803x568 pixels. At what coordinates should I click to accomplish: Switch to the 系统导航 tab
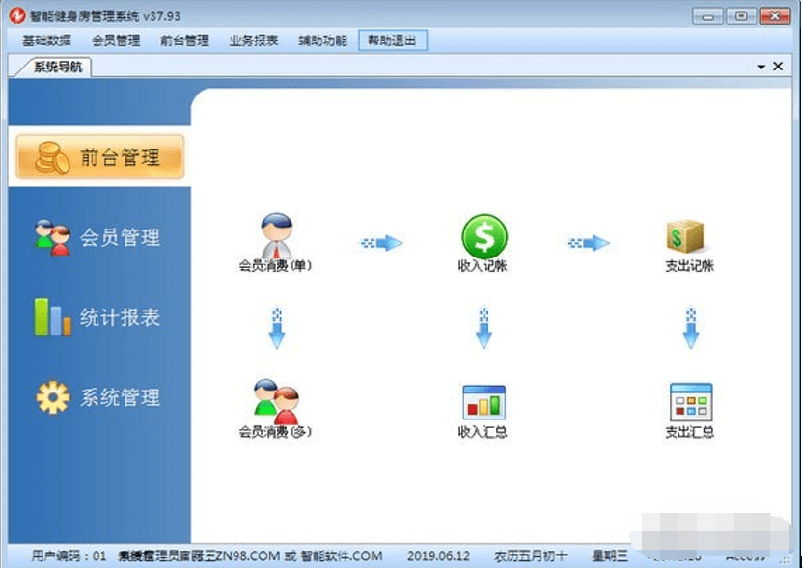[57, 68]
